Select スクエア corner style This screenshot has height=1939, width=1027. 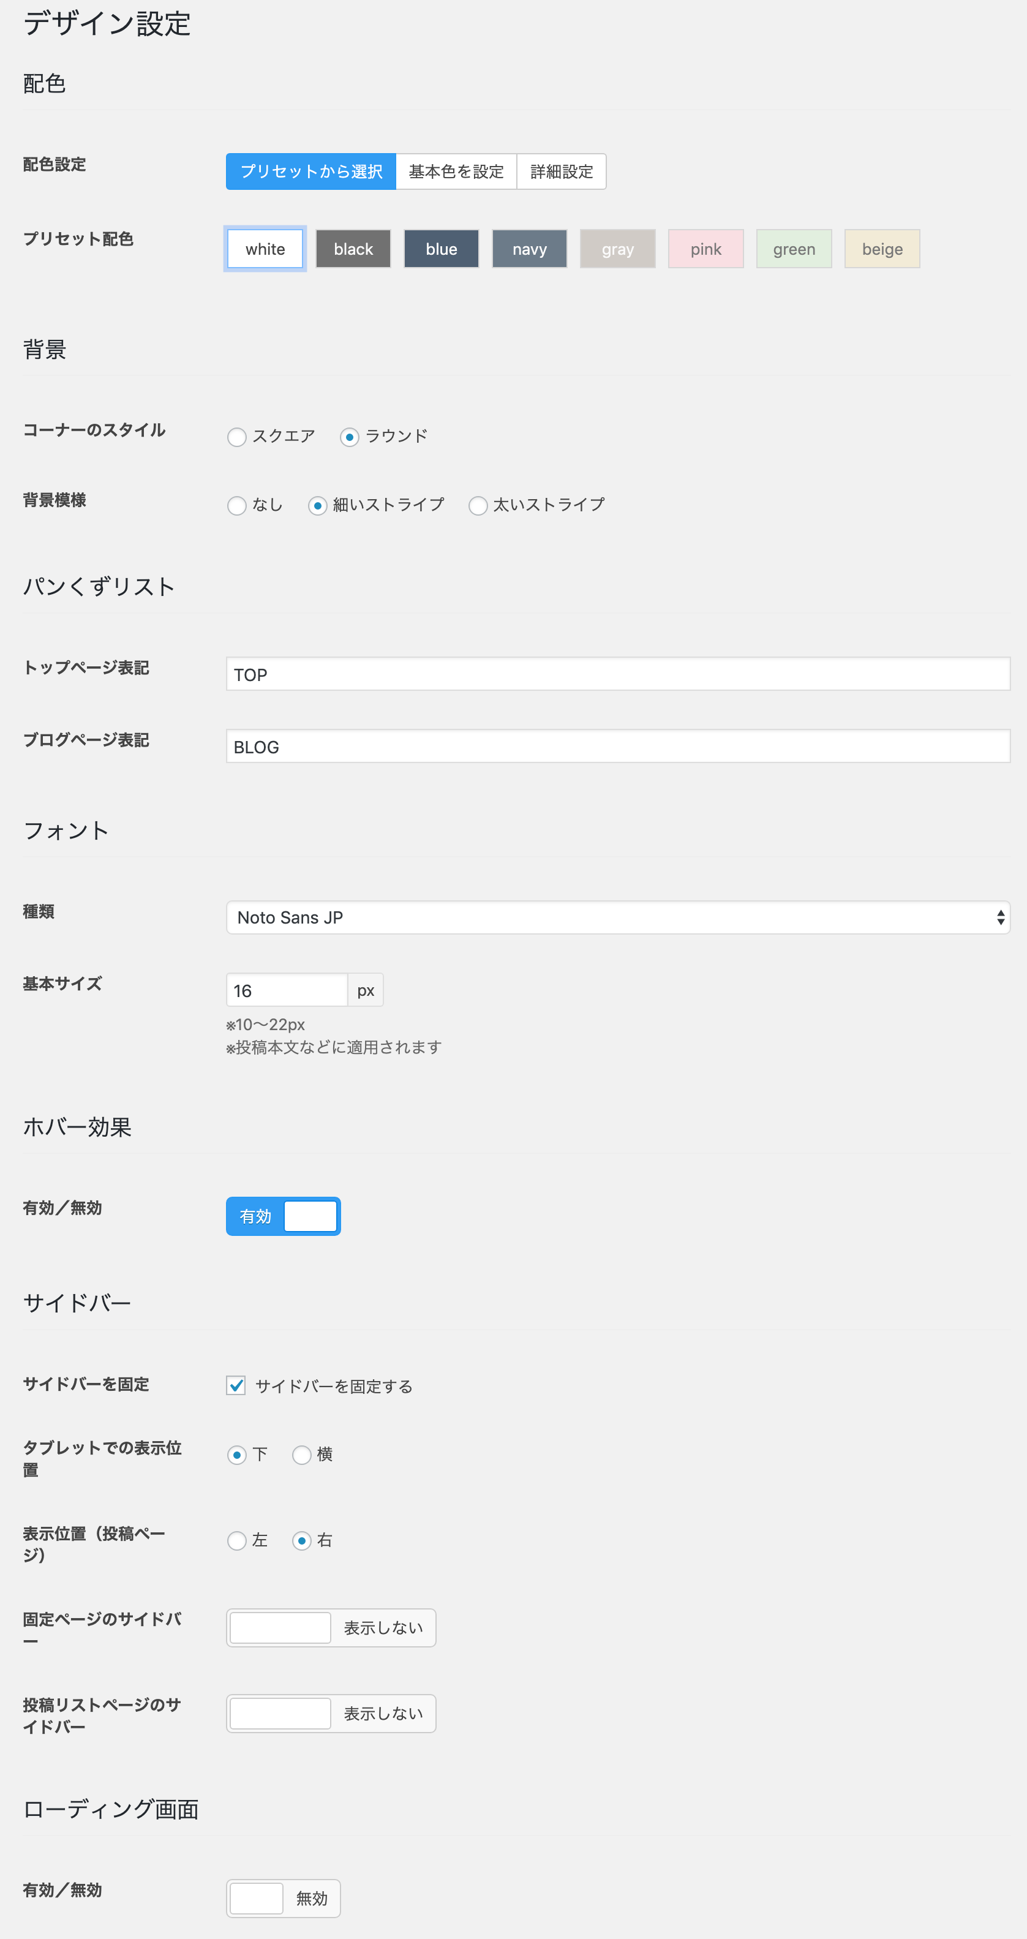click(237, 437)
